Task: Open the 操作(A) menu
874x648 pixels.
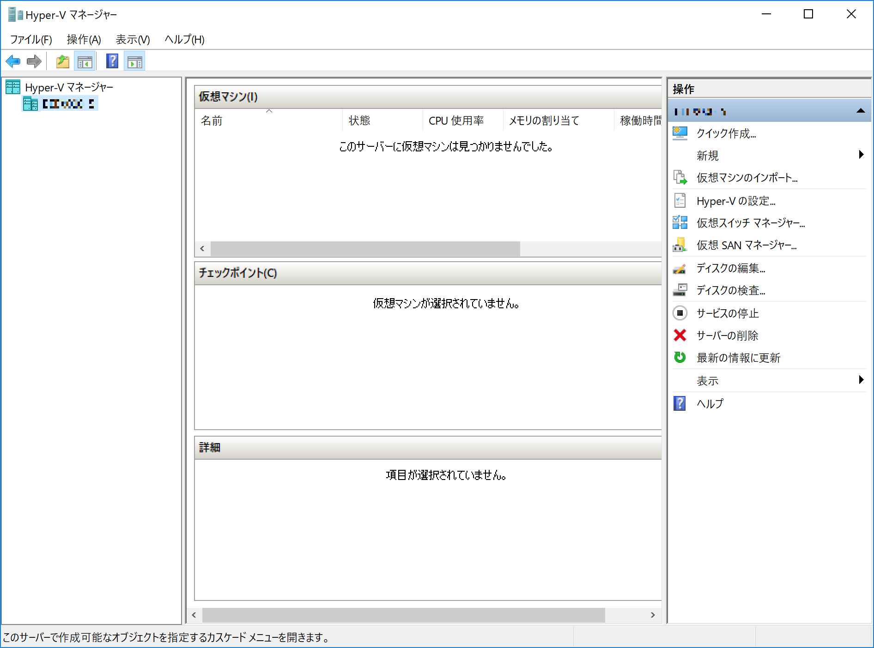Action: (84, 40)
